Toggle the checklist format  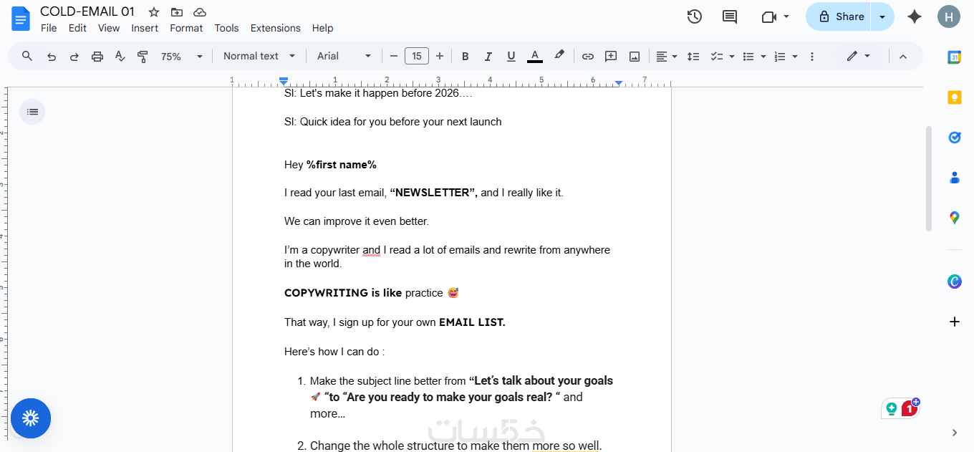tap(716, 56)
